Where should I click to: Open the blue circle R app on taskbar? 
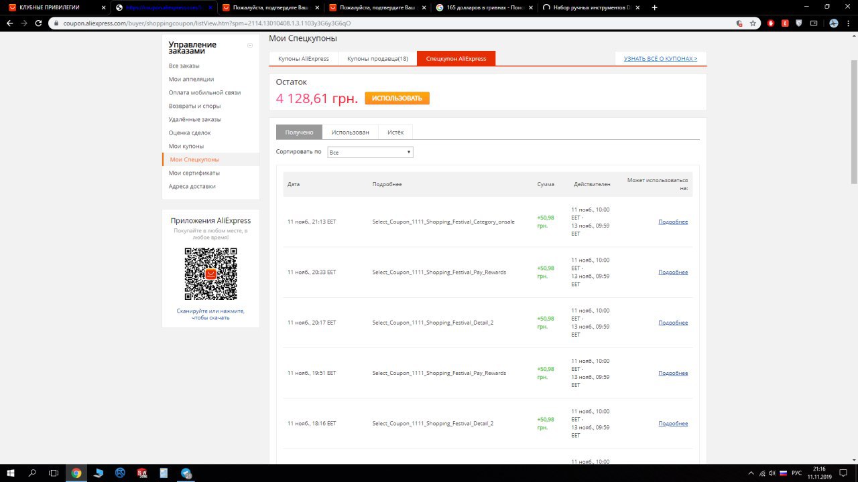(x=121, y=473)
